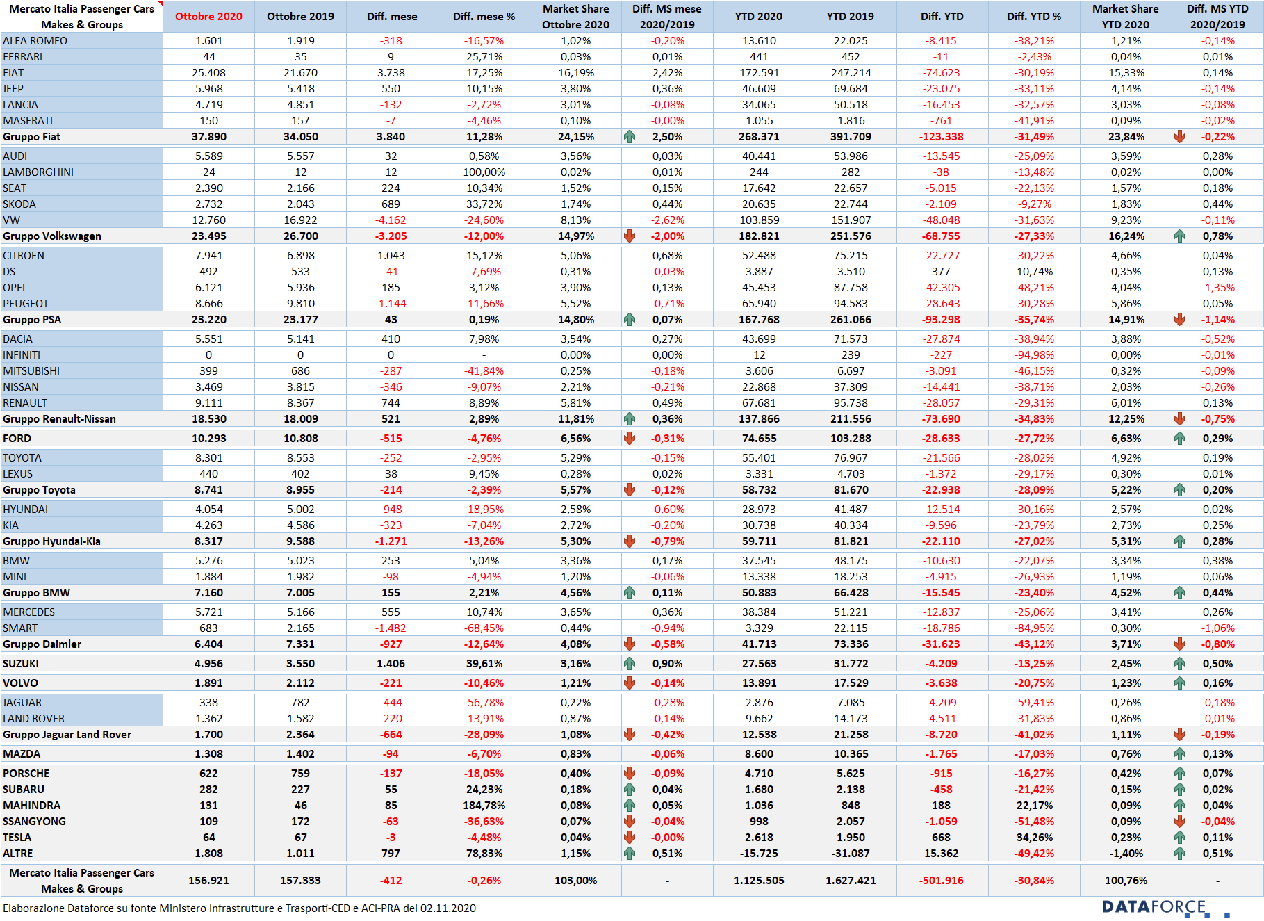
Task: Click SMART's -68,45% monthly difference
Action: pos(484,628)
